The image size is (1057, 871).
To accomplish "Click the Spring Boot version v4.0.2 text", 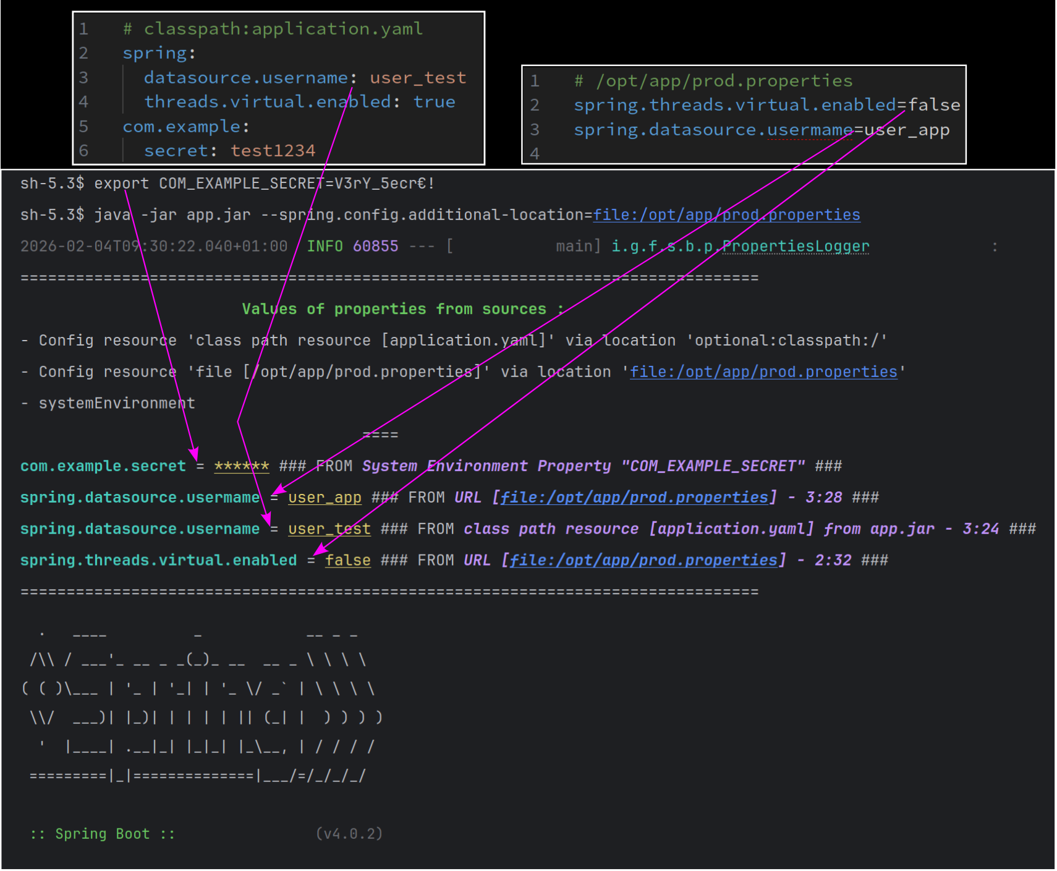I will tap(349, 834).
